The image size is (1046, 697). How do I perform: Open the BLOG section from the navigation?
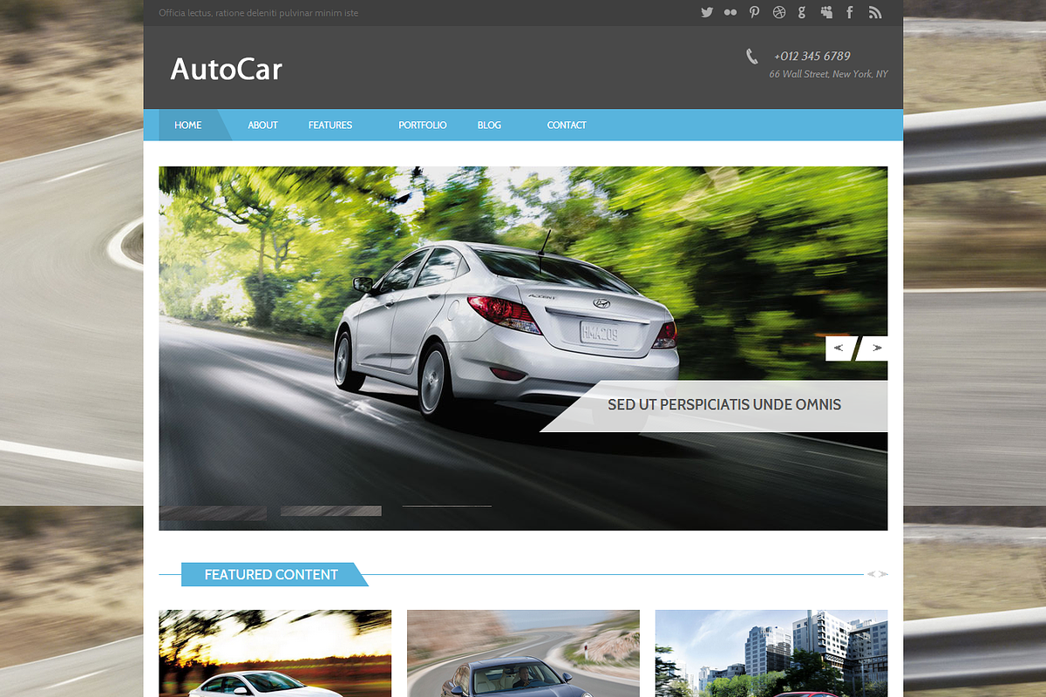pos(489,125)
